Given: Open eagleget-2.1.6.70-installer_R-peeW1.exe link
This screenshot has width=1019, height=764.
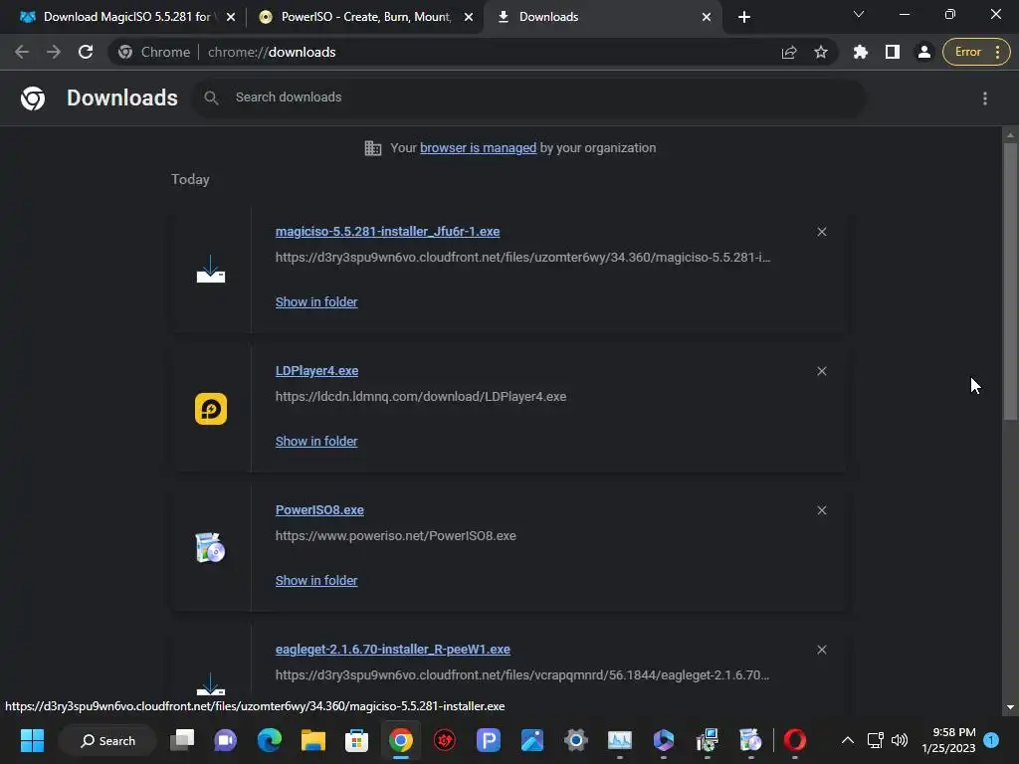Looking at the screenshot, I should 392,650.
